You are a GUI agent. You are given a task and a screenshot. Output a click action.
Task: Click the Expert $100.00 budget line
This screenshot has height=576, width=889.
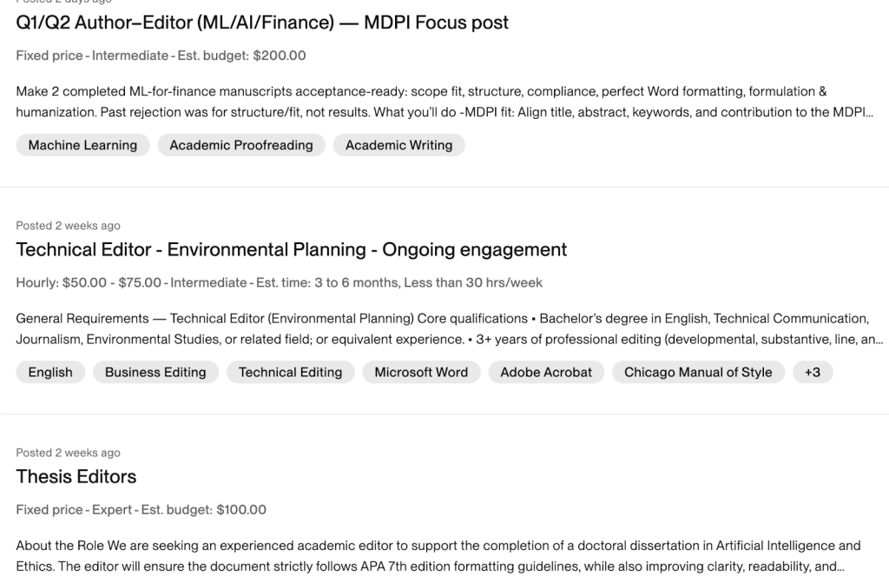141,510
